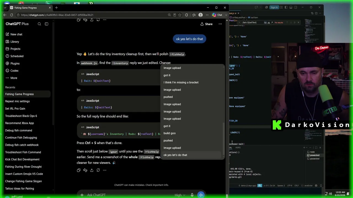Click the message list popup scrollbar

(x=224, y=139)
